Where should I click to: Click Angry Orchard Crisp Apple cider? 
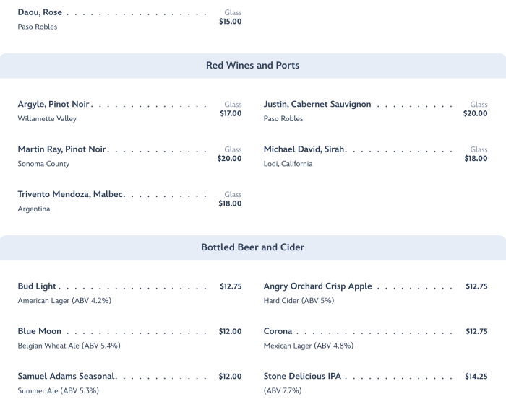point(317,286)
